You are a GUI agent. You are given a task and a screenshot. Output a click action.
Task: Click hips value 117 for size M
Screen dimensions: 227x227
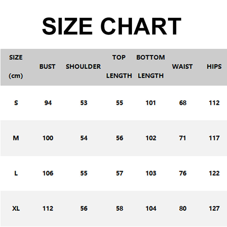(214, 138)
